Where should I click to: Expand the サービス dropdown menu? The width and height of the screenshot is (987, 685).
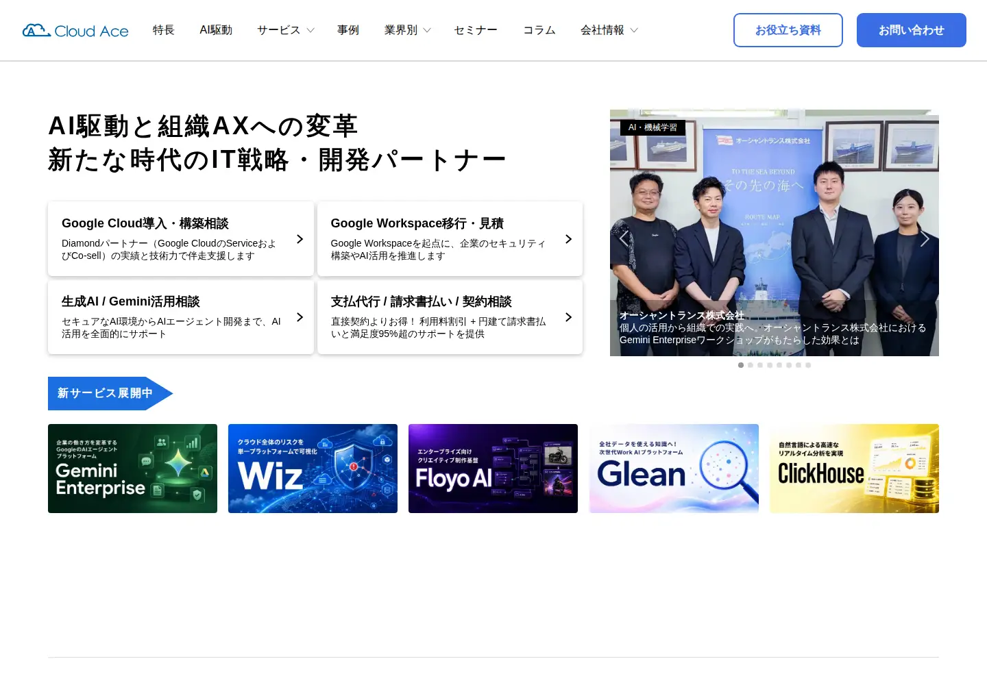coord(286,30)
